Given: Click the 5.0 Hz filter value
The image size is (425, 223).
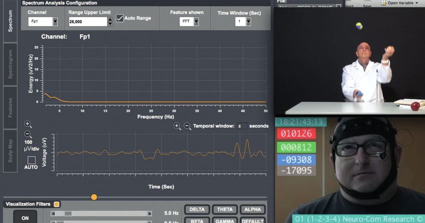Looking at the screenshot, I should tap(171, 213).
